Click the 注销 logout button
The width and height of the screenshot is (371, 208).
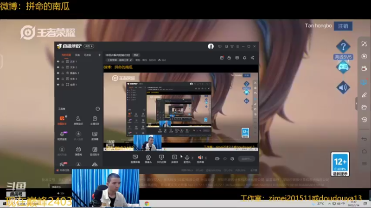pyautogui.click(x=343, y=26)
